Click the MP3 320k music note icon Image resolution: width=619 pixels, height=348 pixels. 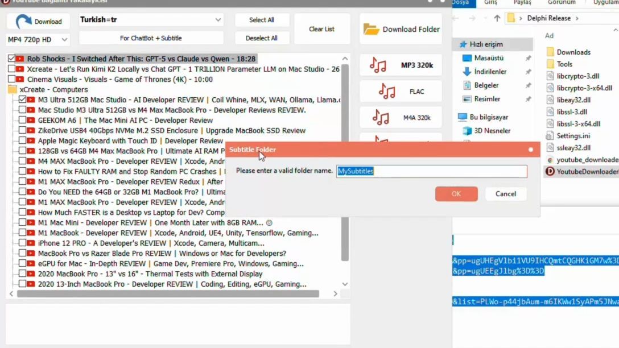tap(378, 65)
